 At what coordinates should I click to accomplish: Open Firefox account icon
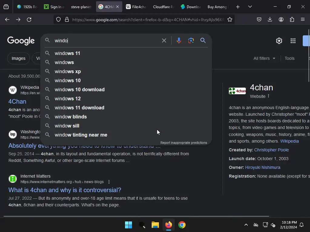pyautogui.click(x=281, y=20)
